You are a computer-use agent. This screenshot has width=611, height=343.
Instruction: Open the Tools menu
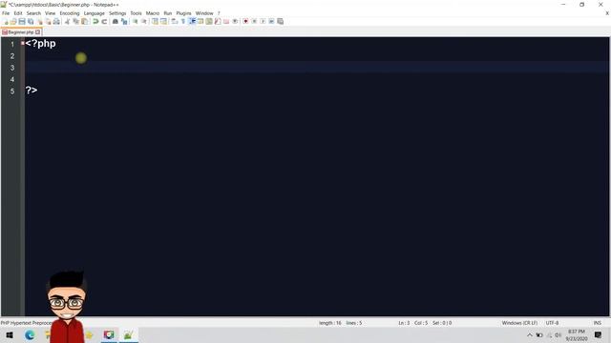136,13
